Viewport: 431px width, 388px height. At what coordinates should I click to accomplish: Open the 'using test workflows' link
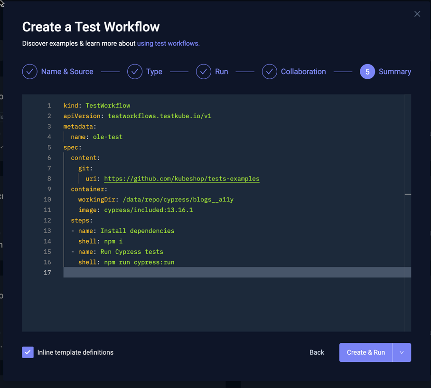169,43
